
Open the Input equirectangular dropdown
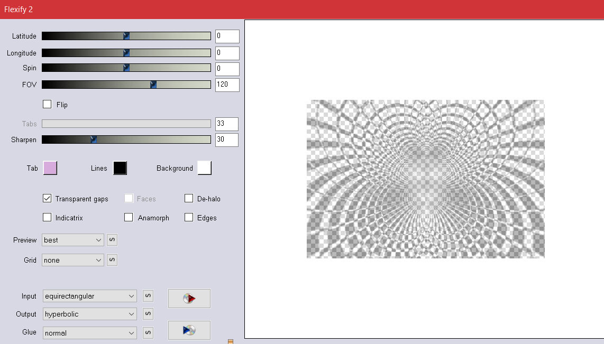[x=89, y=296]
